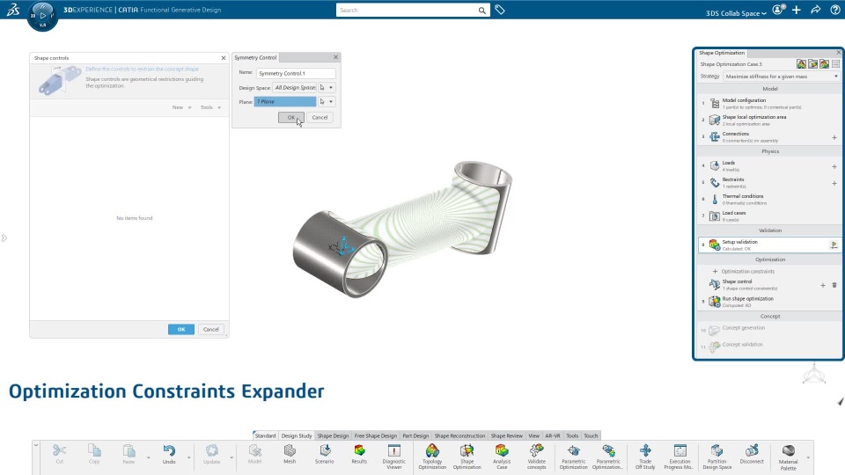The height and width of the screenshot is (475, 845).
Task: Open the Strategy dropdown
Action: pyautogui.click(x=782, y=77)
